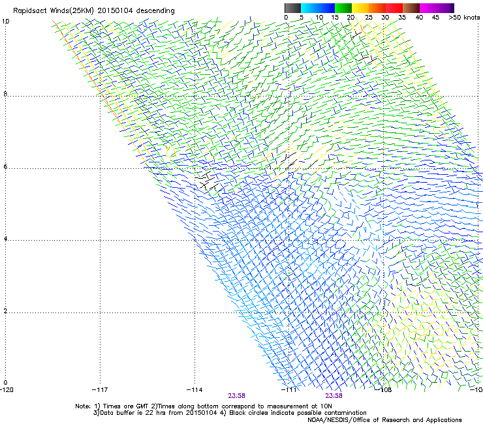The height and width of the screenshot is (424, 483).
Task: Click the longitude axis label '-120'
Action: click(x=7, y=390)
